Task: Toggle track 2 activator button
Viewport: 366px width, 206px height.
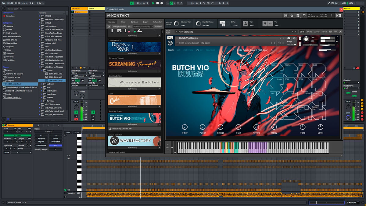Action: 93,112
